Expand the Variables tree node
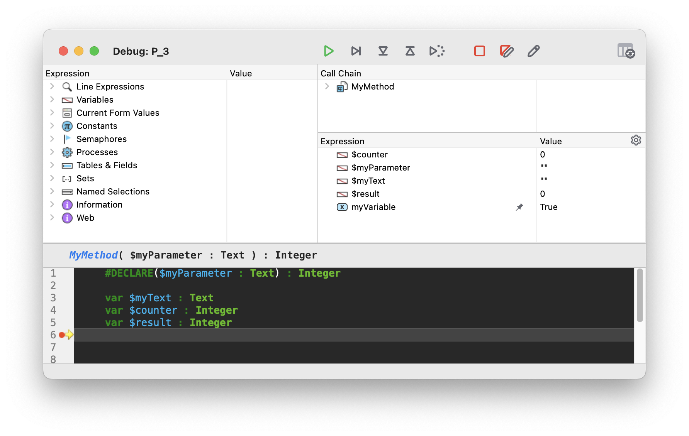Viewport: 689px width, 436px height. pos(52,100)
